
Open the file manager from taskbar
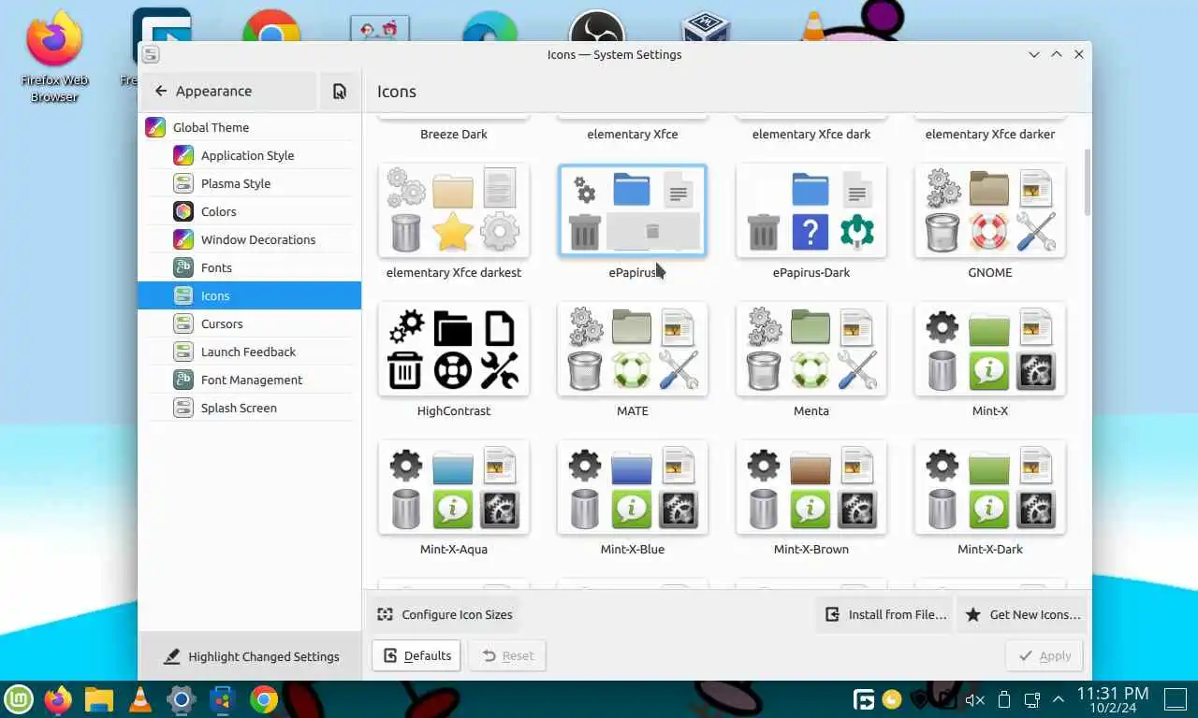[x=99, y=698]
